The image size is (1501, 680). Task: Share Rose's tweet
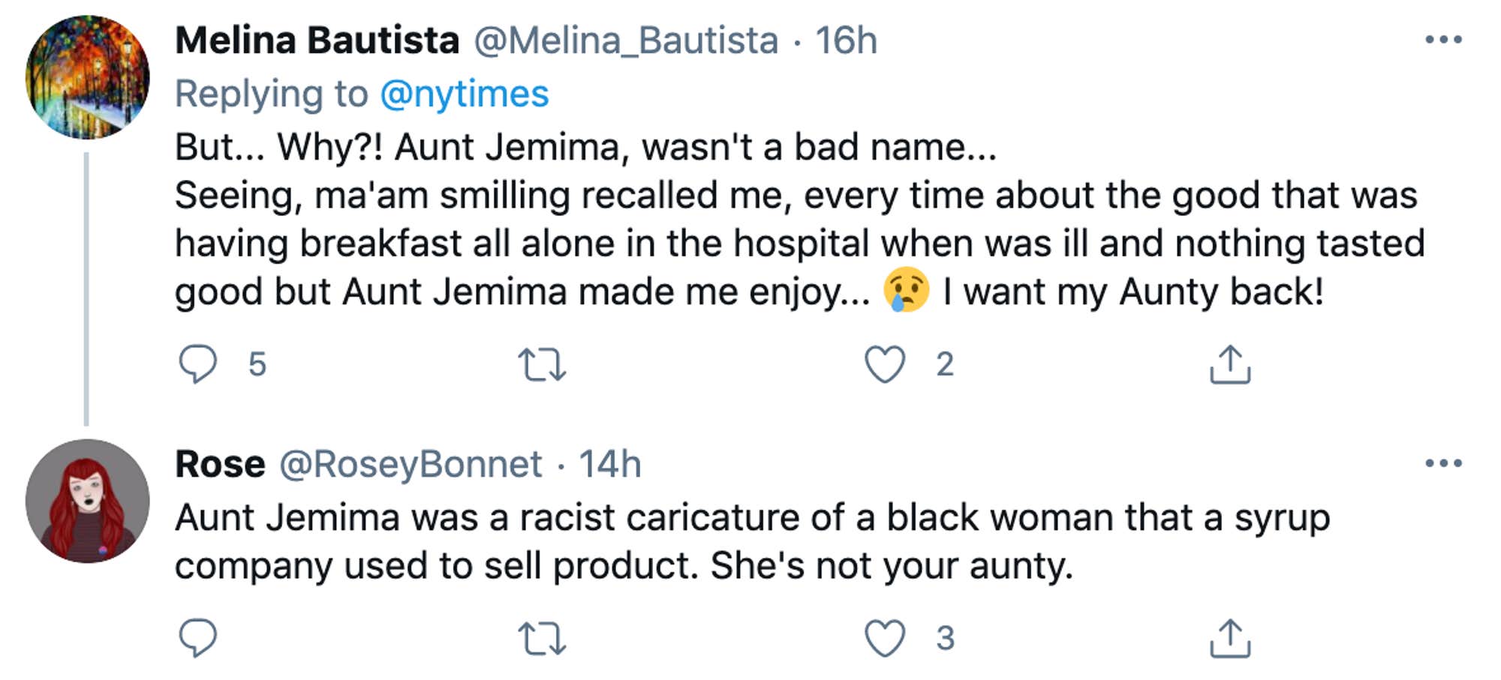[1229, 638]
